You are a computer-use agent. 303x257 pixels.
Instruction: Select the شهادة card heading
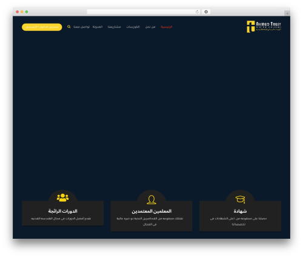coord(240,211)
